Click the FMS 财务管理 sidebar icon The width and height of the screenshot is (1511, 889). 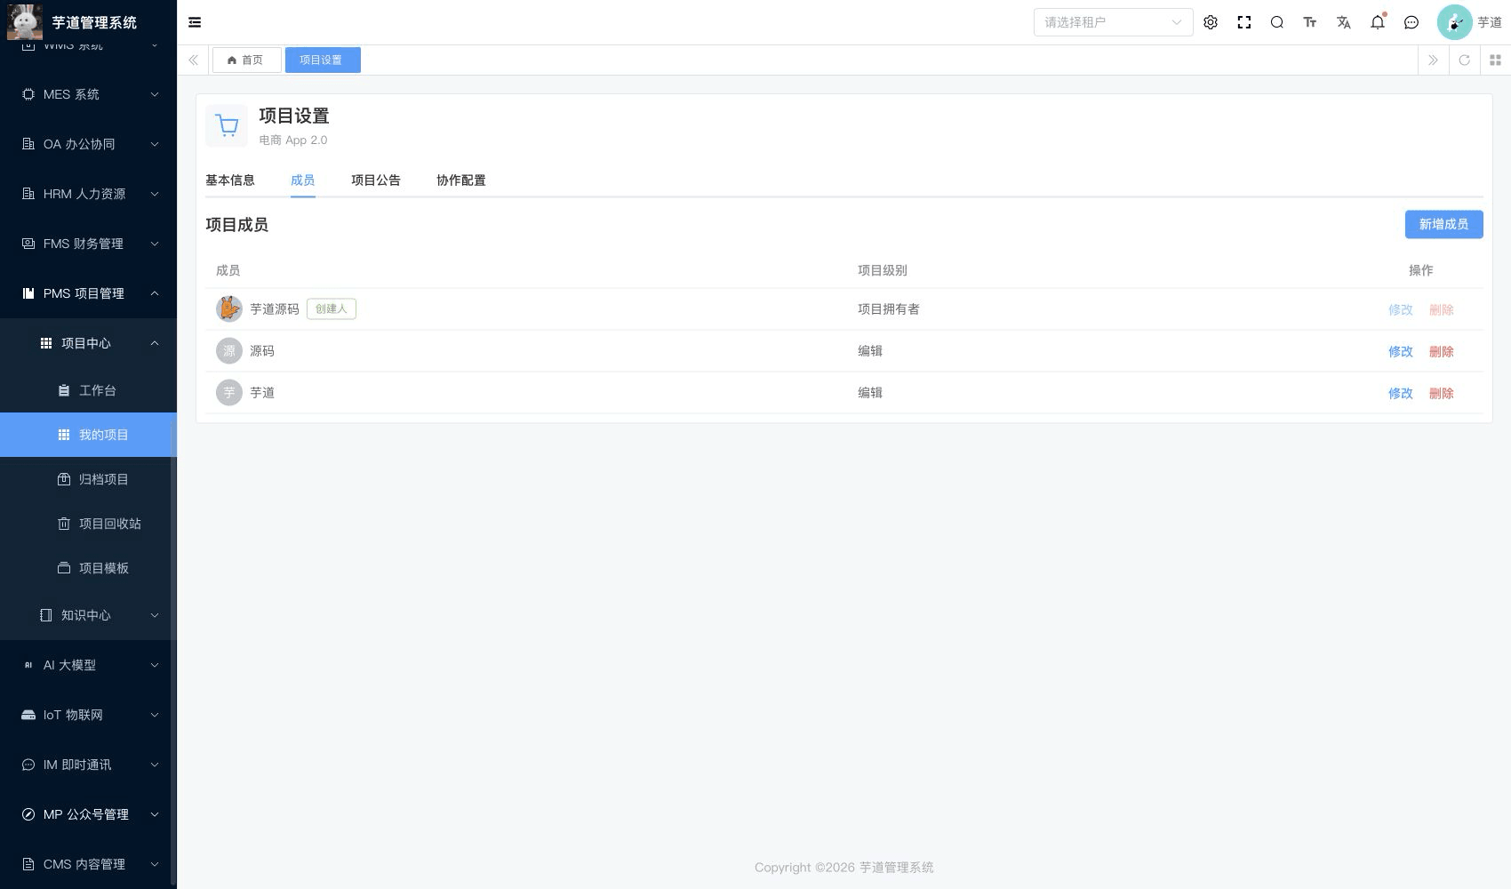tap(28, 244)
